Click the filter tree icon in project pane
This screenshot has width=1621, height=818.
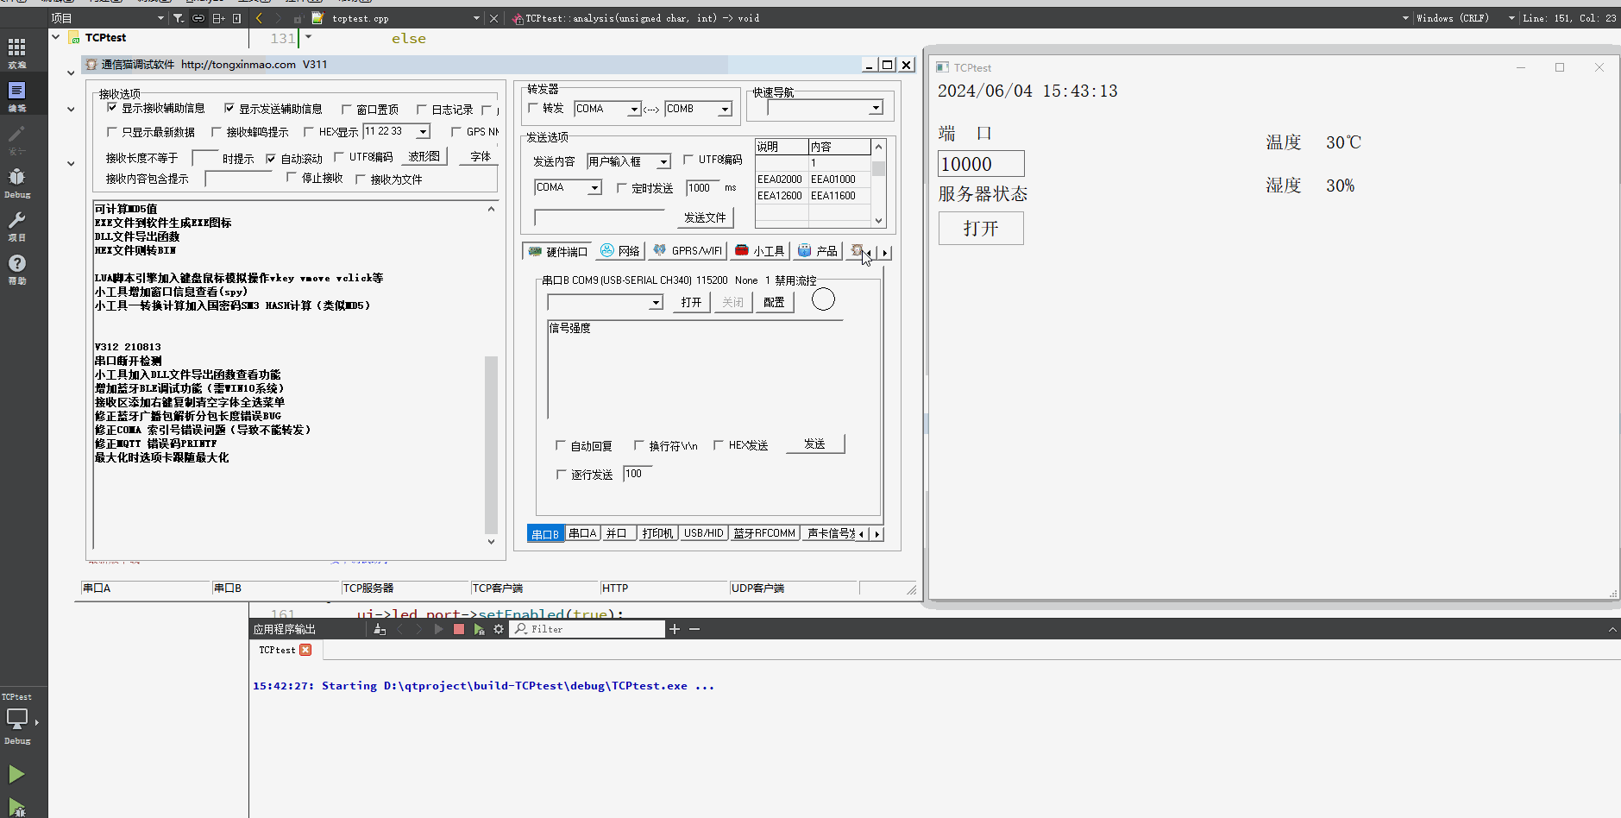[179, 18]
